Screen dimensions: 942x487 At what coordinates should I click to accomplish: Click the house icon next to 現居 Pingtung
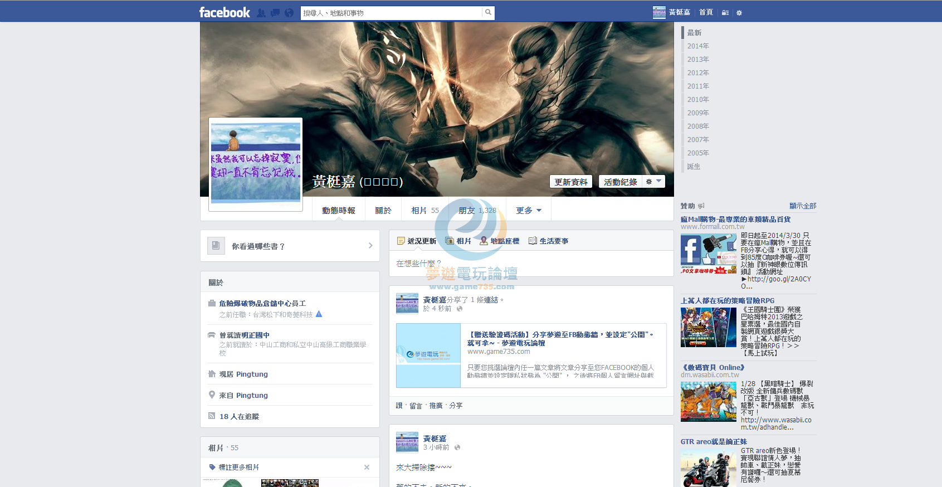[x=212, y=374]
